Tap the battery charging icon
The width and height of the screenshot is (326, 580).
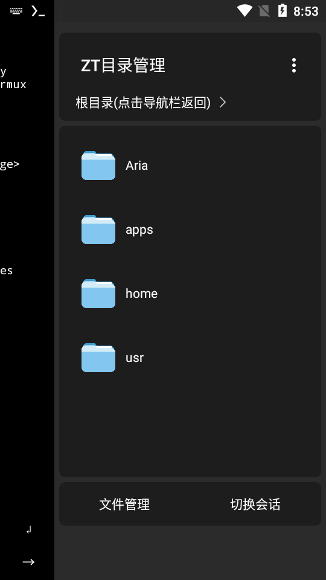click(283, 11)
